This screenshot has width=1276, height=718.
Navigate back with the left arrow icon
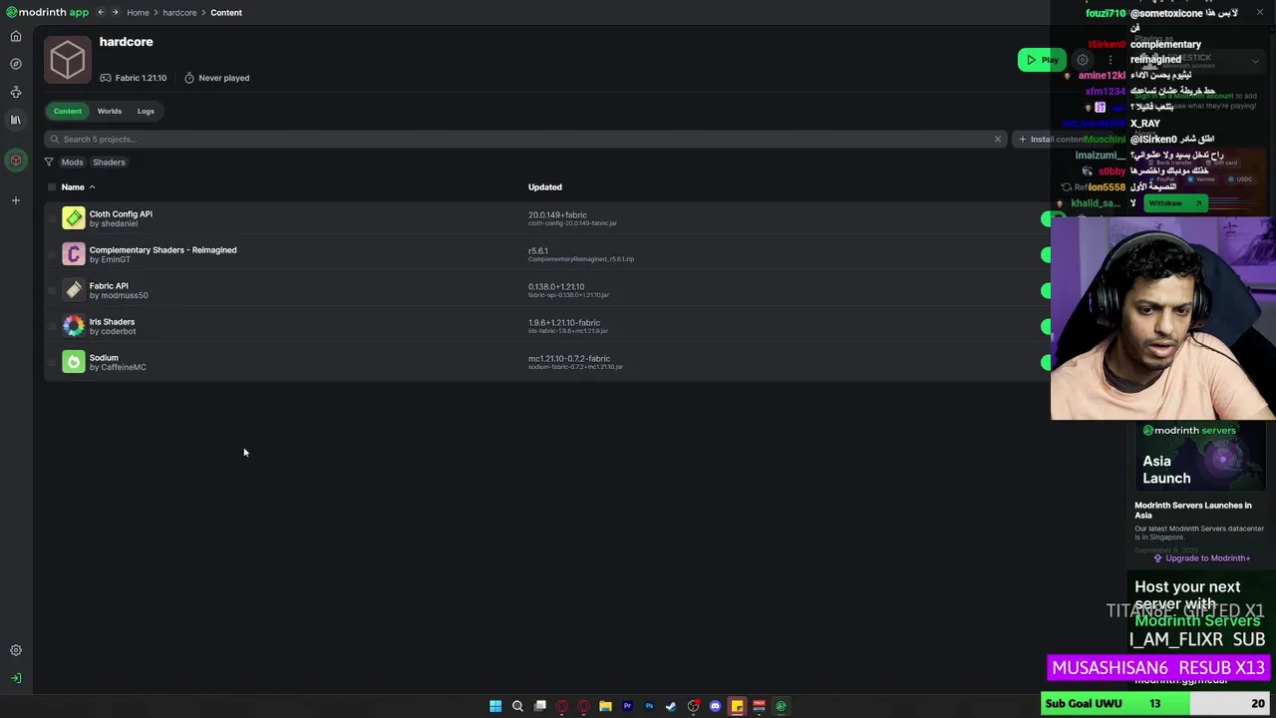coord(100,12)
